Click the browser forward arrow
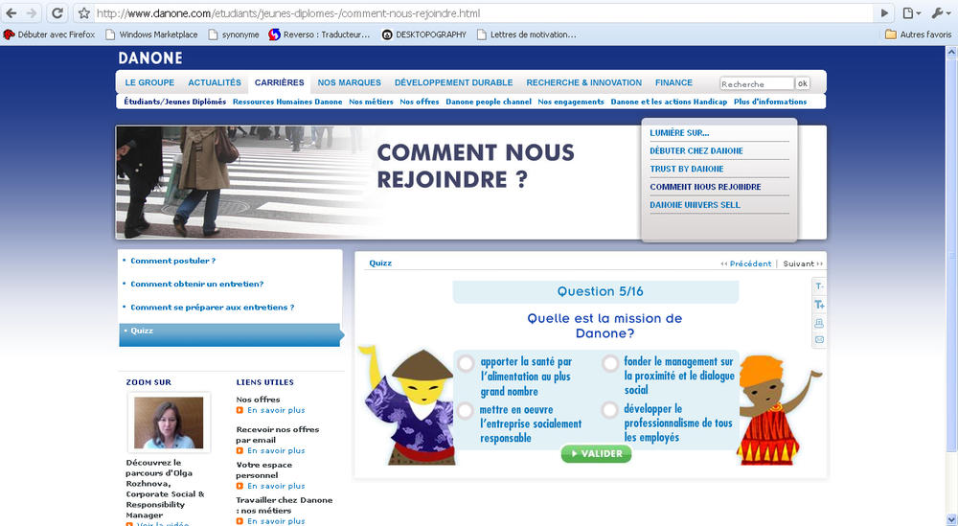The height and width of the screenshot is (526, 958). (x=32, y=12)
